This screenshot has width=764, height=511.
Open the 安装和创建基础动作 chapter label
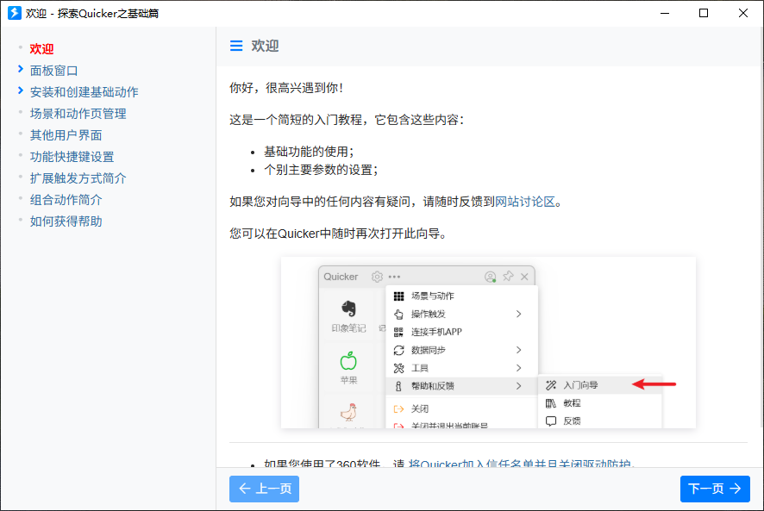(84, 91)
